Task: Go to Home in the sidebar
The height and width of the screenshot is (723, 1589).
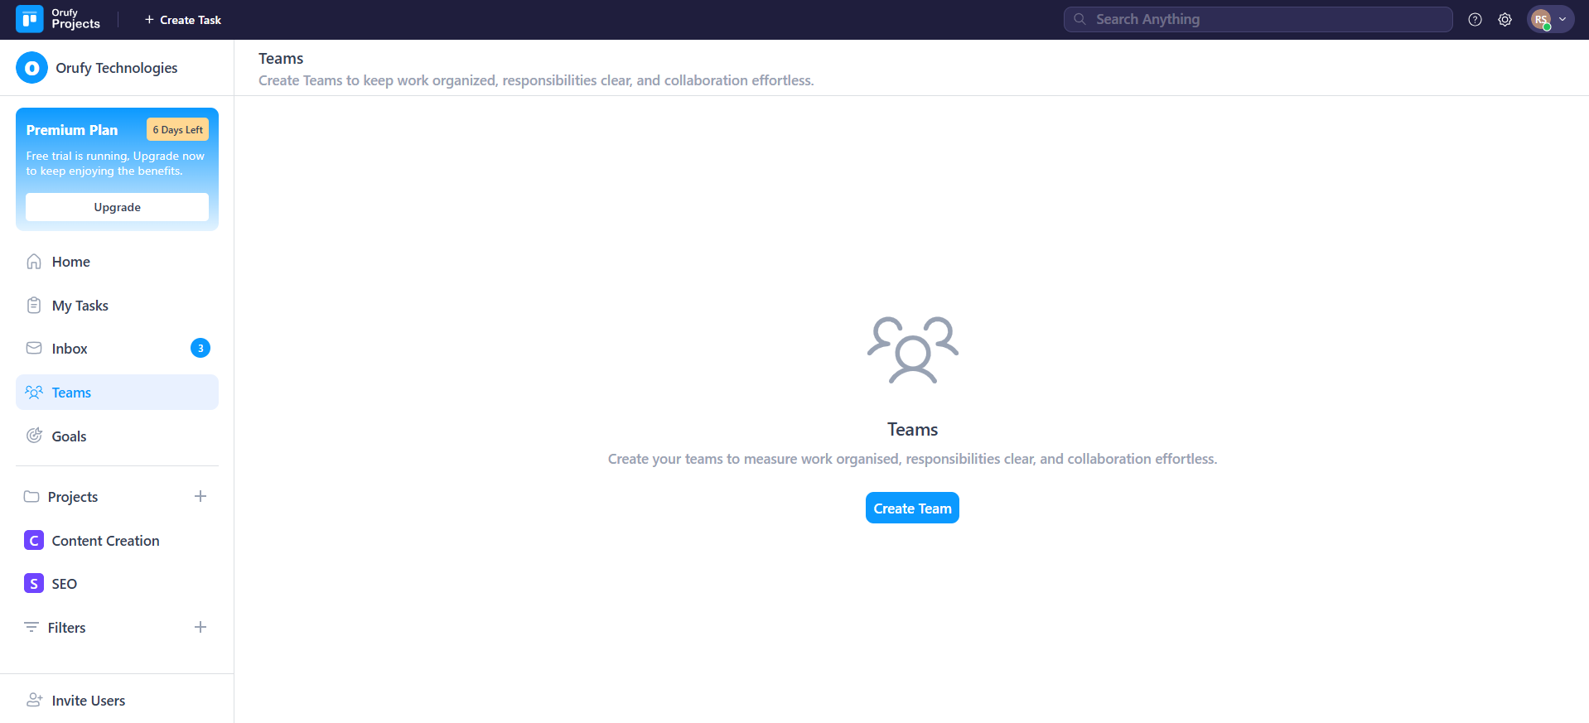Action: [x=70, y=262]
